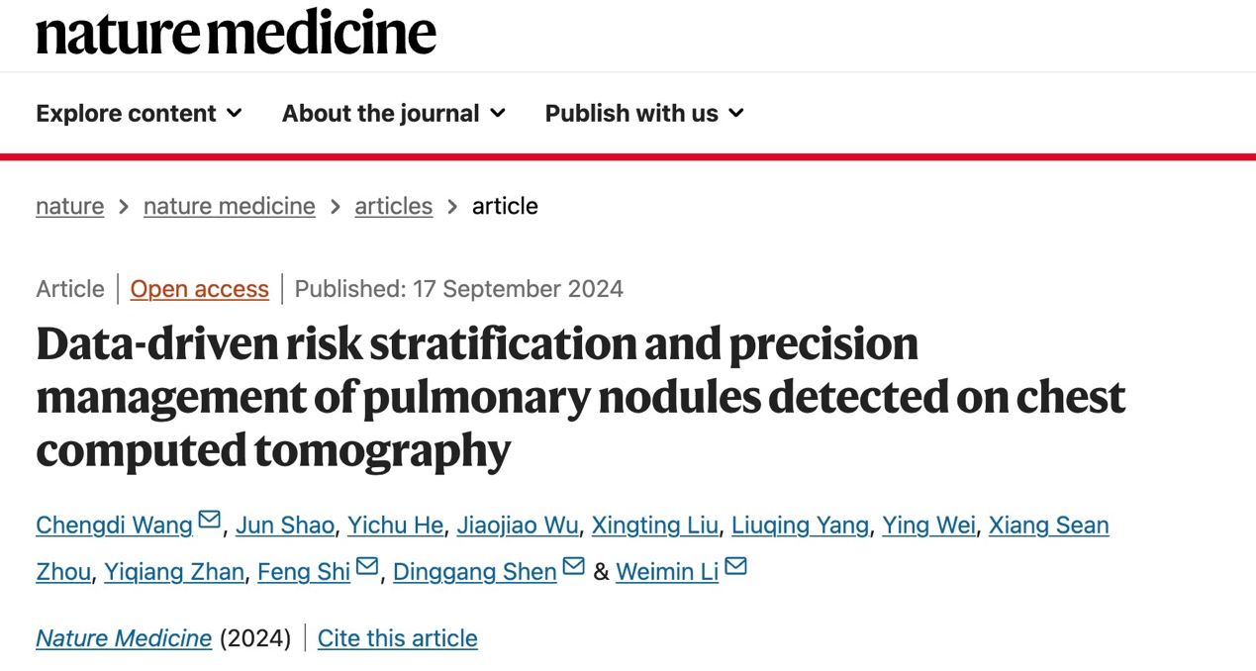Click envelope icon beside Dinggang Shen
Image resolution: width=1256 pixels, height=671 pixels.
pos(573,567)
